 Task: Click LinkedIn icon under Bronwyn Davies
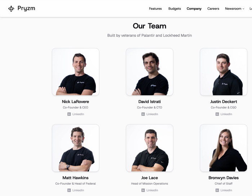(217, 190)
